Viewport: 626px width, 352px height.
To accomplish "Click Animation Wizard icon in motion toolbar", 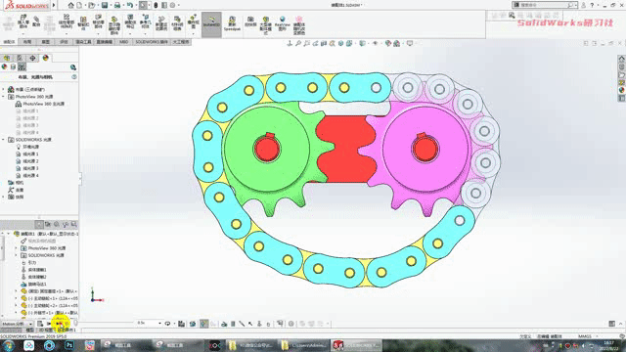I will pos(193,324).
